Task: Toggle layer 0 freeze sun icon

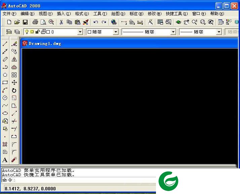Action: (32, 32)
